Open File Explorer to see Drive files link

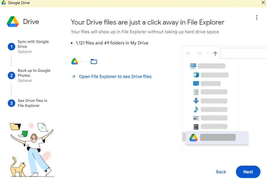115,76
